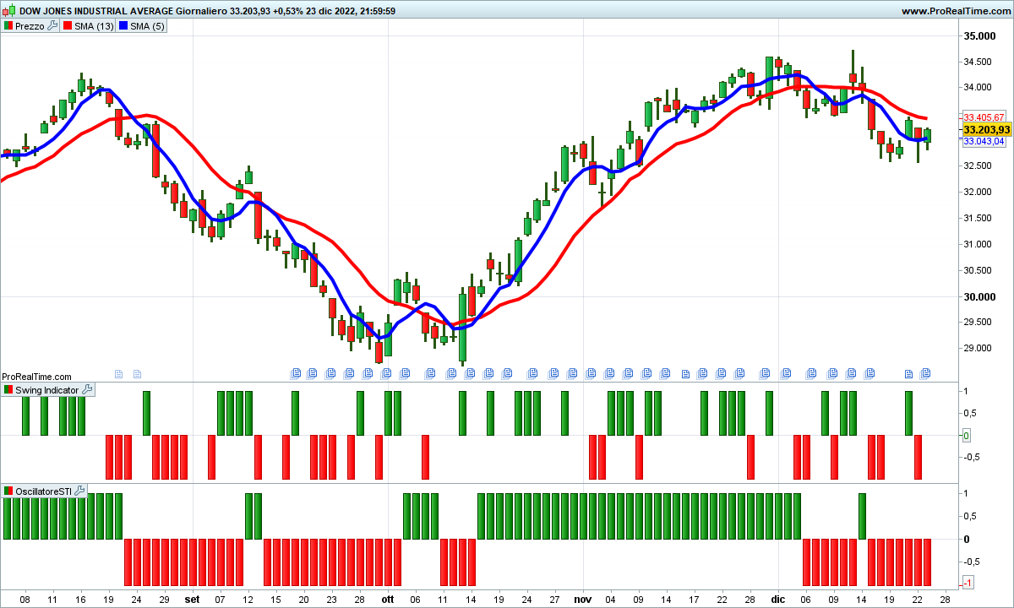Screen dimensions: 1014x608
Task: Open the www.ProRealTime.com link
Action: click(955, 11)
